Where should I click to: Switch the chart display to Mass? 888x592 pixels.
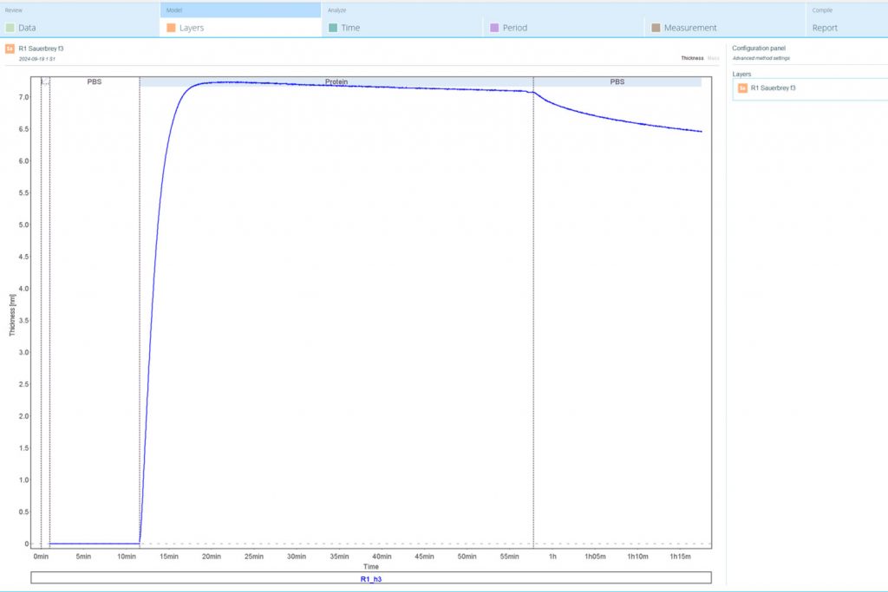715,57
